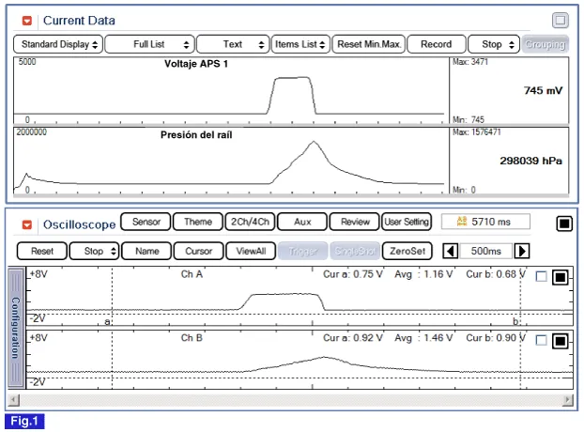Open the vertical Configuration tab
The width and height of the screenshot is (584, 432).
(x=15, y=328)
